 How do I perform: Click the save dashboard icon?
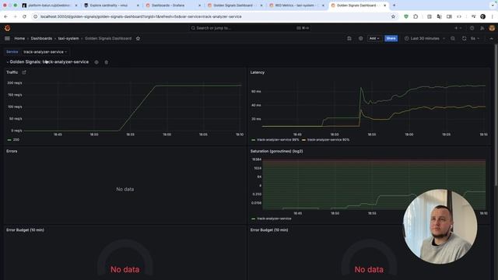349,38
